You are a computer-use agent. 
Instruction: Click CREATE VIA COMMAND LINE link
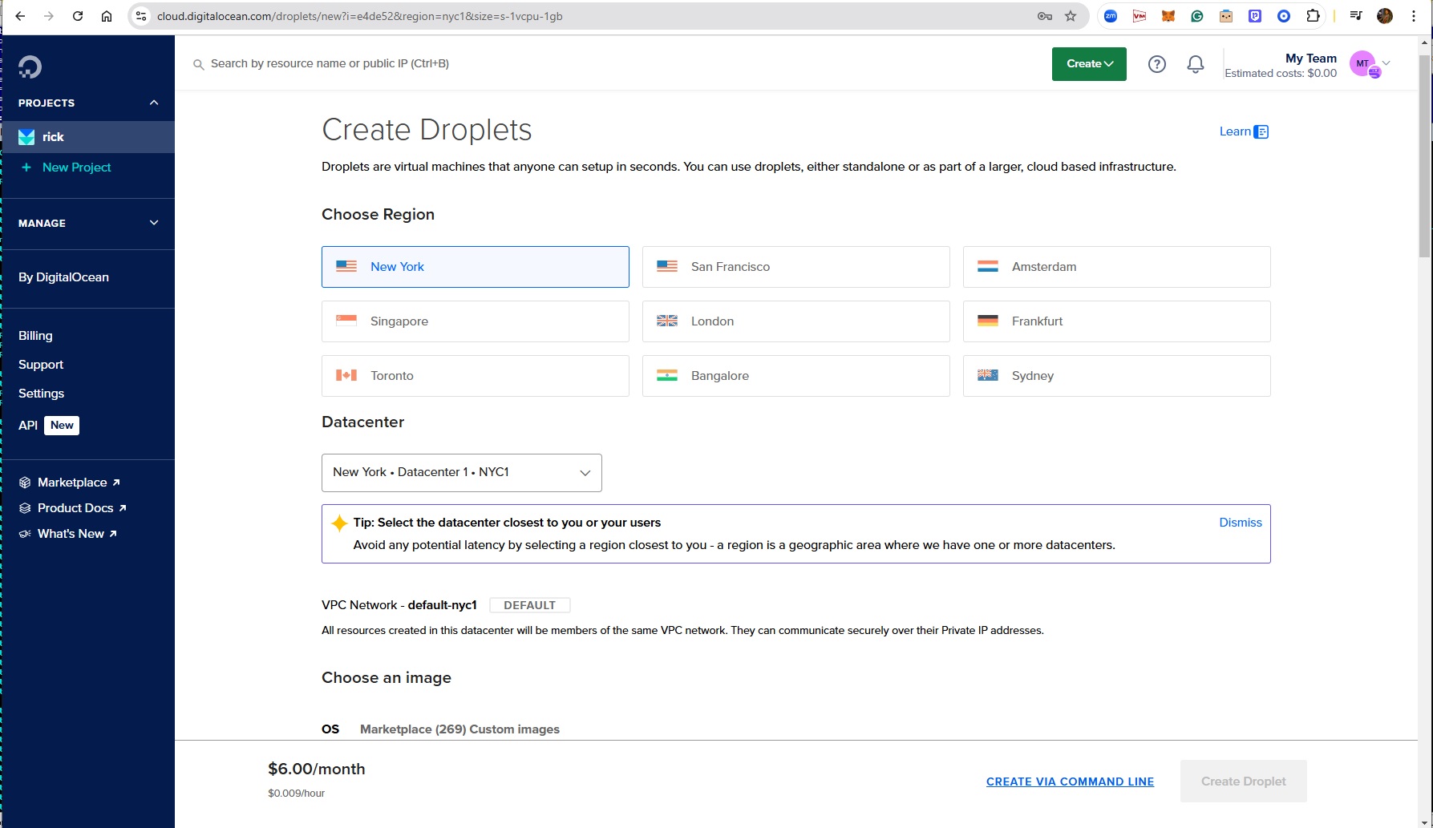point(1070,782)
